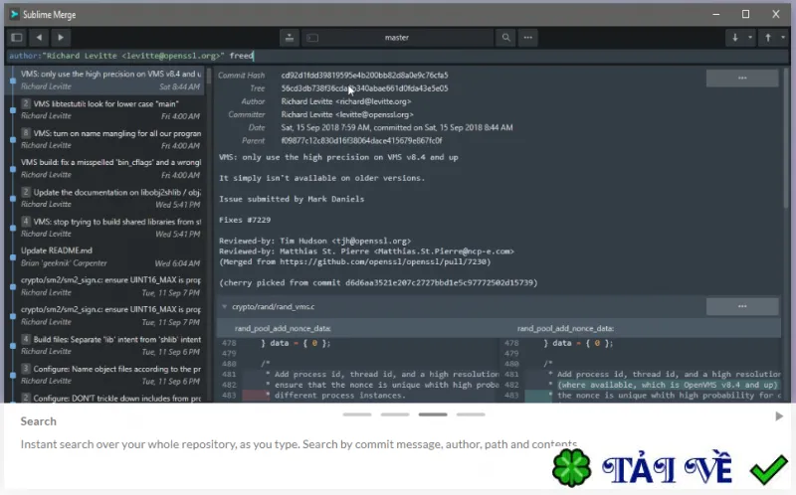Screen dimensions: 796x495
Task: Navigate forward with the right arrow
Action: click(61, 38)
